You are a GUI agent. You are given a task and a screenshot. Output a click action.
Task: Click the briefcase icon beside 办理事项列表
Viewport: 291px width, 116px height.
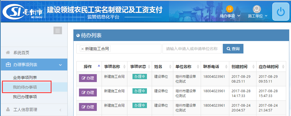click(8, 65)
